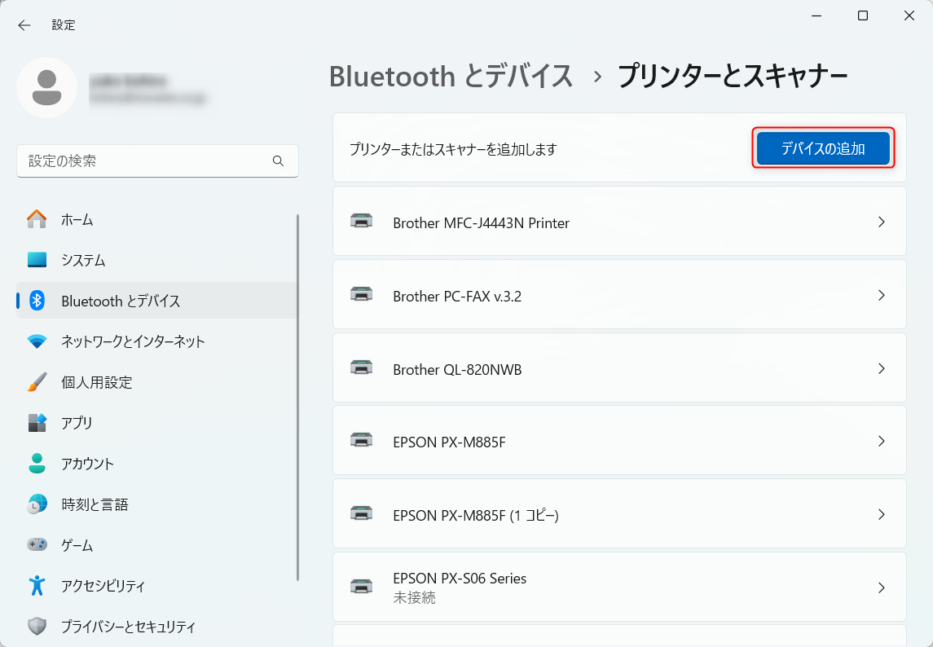Image resolution: width=933 pixels, height=647 pixels.
Task: Expand EPSON PX-S06 Series chevron
Action: coord(881,588)
